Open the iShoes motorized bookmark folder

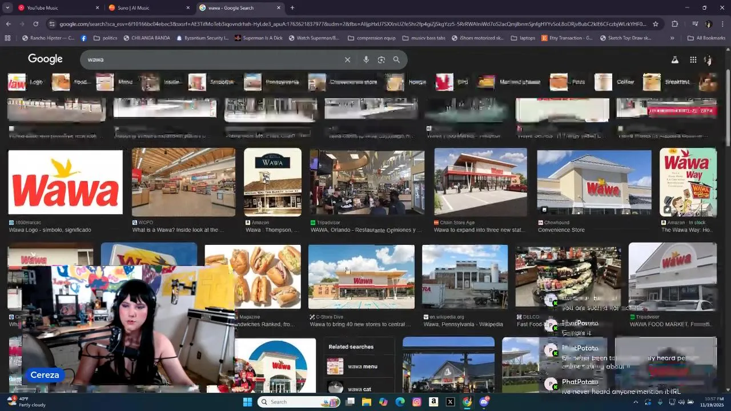(x=478, y=38)
